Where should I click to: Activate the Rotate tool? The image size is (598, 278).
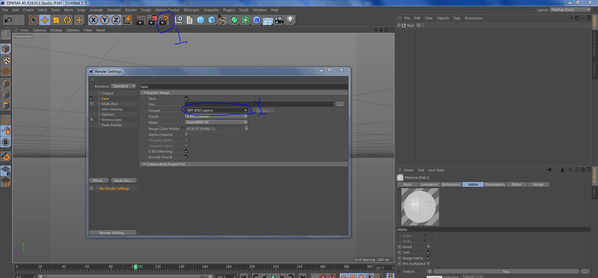(67, 20)
